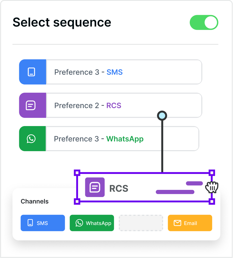Click the grab-hand cursor icon near RCS card
233x258 pixels.
click(211, 188)
